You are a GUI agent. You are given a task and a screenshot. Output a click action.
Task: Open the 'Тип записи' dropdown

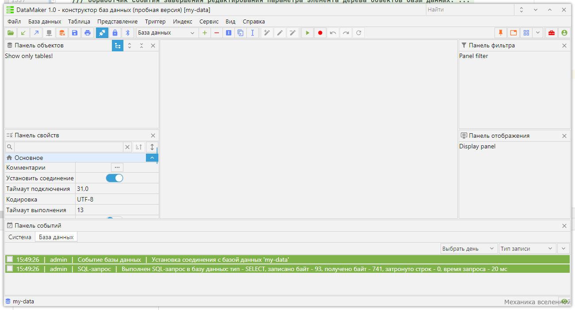point(527,248)
